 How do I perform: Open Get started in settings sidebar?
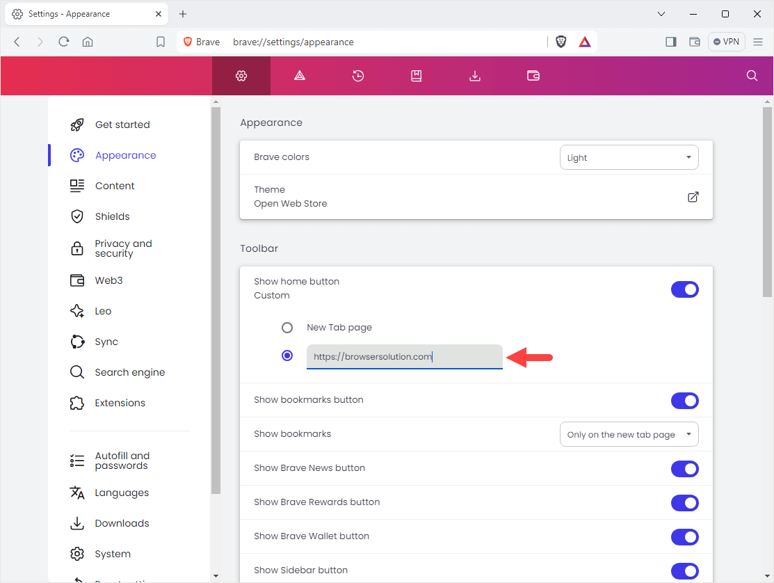122,125
